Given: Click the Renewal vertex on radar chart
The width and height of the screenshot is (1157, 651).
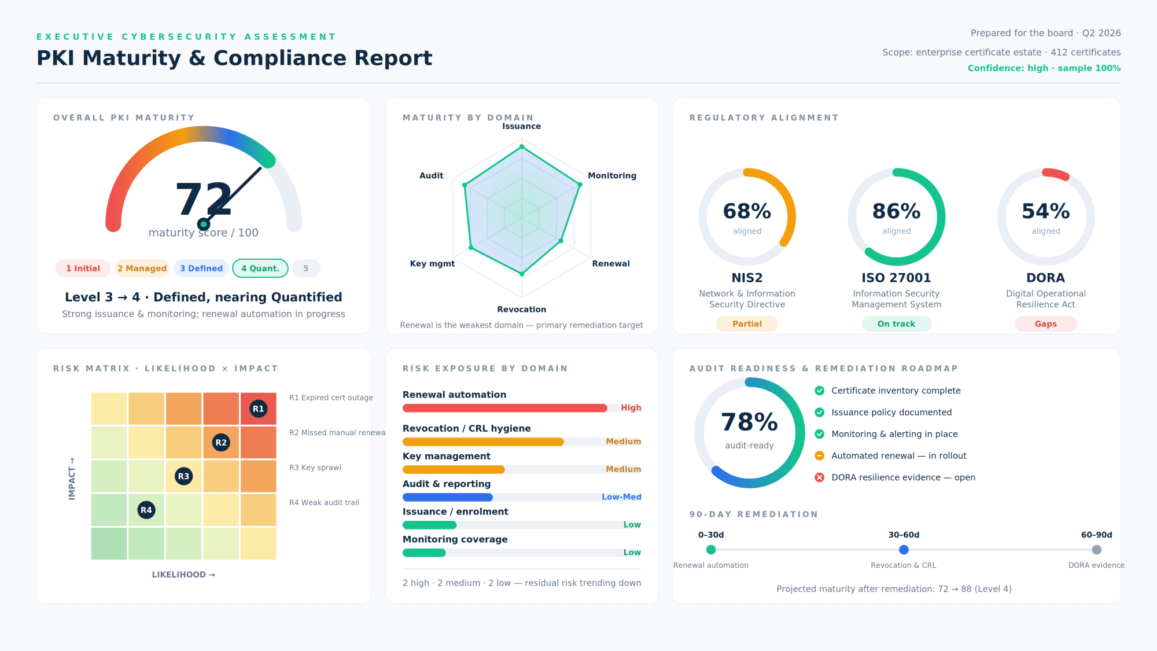Looking at the screenshot, I should click(561, 240).
